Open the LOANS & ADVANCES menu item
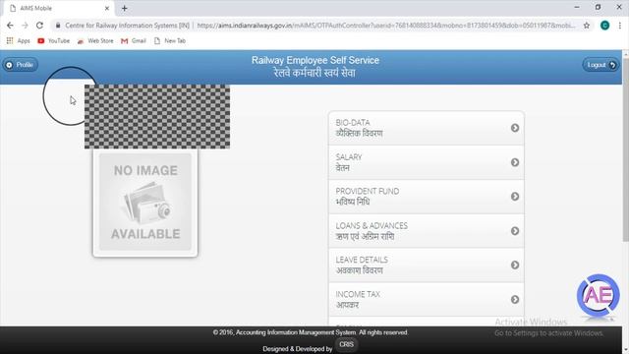 tap(426, 231)
